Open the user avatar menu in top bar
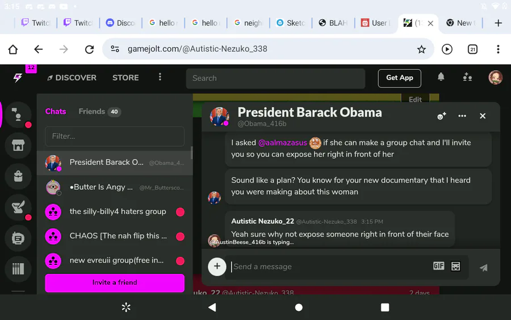Image resolution: width=511 pixels, height=320 pixels. [x=495, y=77]
